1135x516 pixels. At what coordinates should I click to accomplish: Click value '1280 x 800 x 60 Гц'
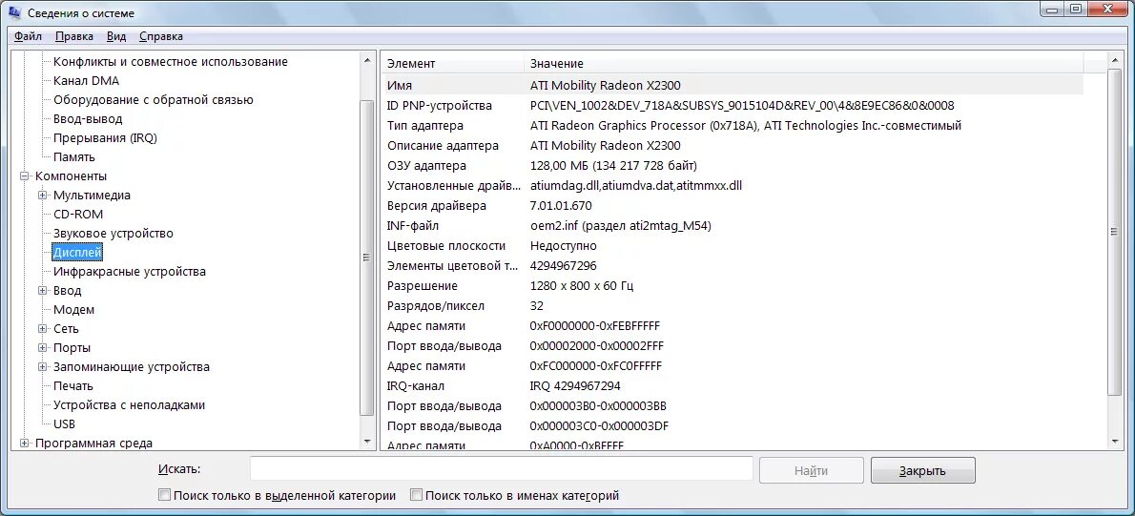(x=581, y=286)
